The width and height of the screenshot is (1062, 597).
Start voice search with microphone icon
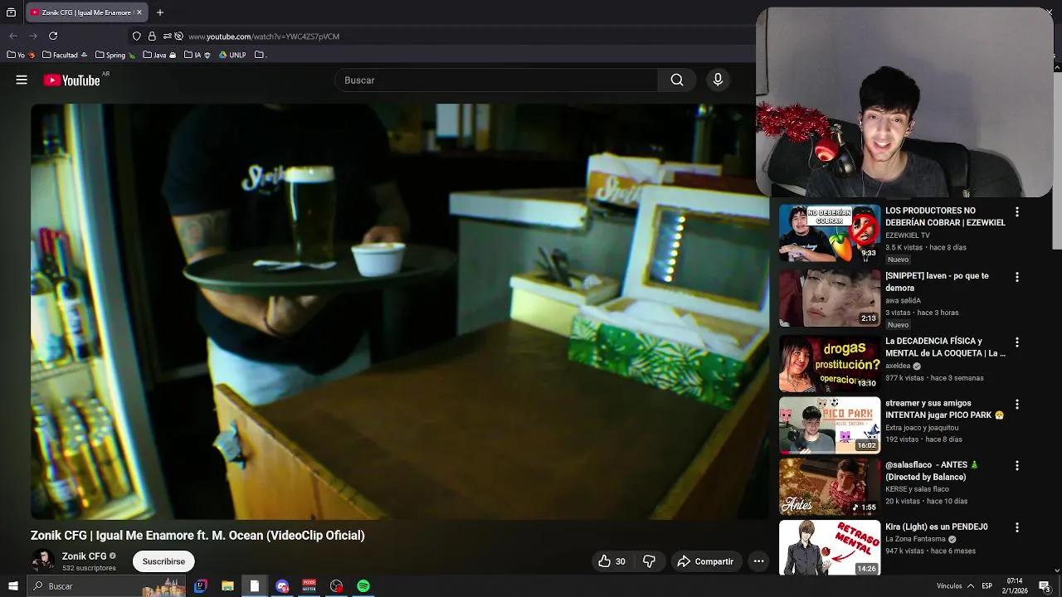coord(718,80)
